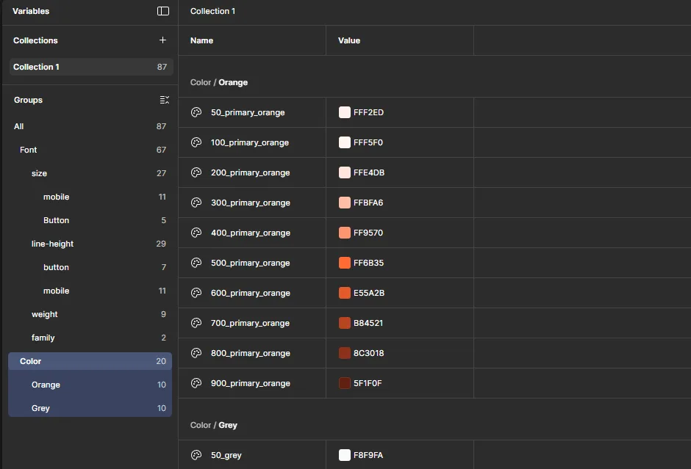Select the Orange group in the sidebar
This screenshot has height=469, width=691.
click(x=46, y=385)
